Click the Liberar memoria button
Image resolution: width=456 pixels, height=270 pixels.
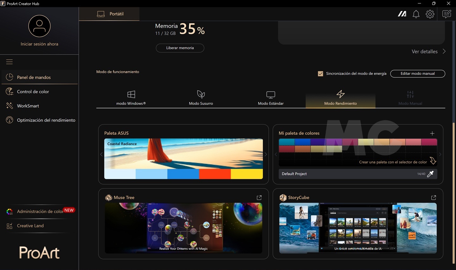(x=180, y=48)
